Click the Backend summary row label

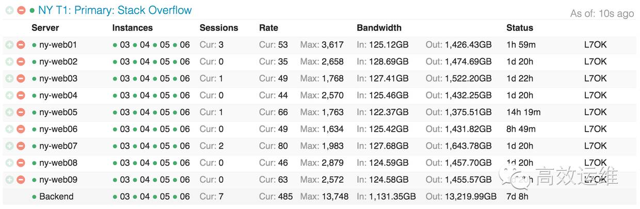pos(56,197)
